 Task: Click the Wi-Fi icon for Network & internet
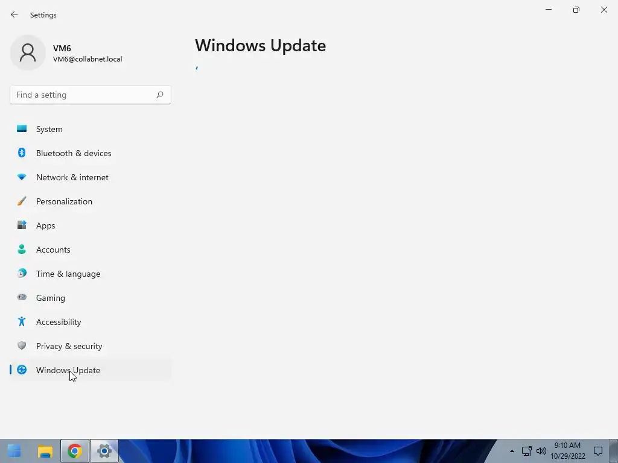[22, 177]
